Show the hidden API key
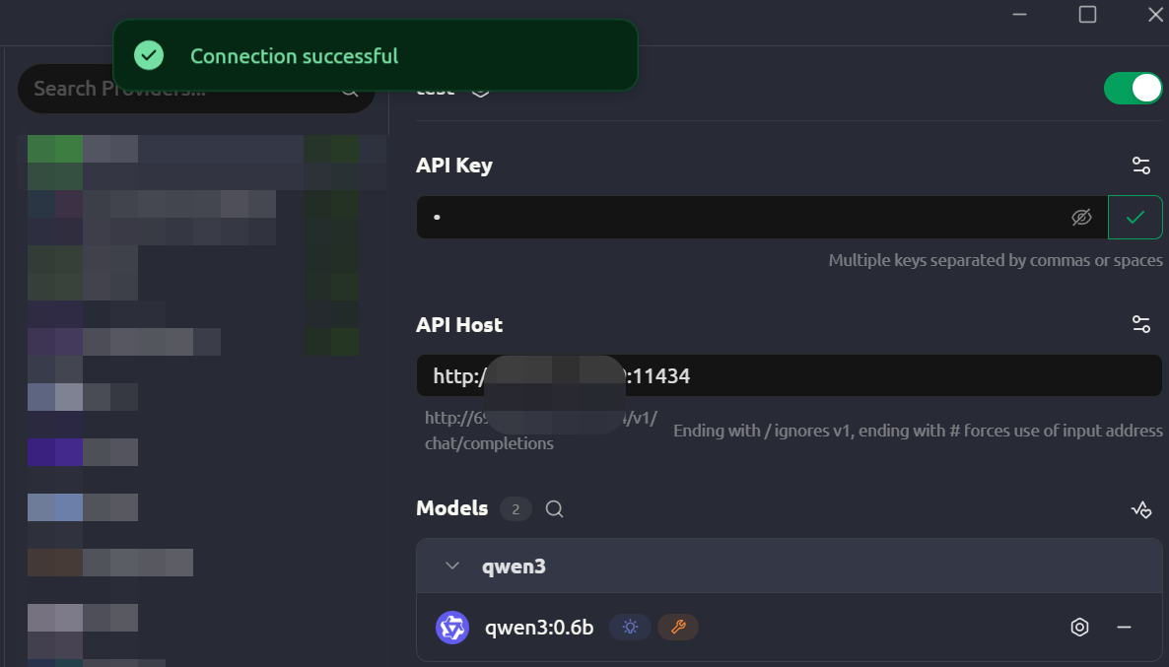 click(1081, 218)
